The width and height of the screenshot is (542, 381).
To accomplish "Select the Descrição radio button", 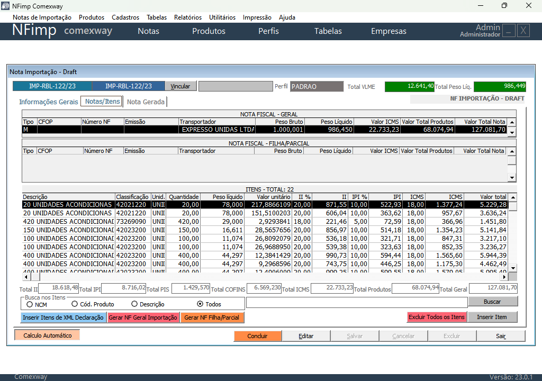I will [x=134, y=304].
